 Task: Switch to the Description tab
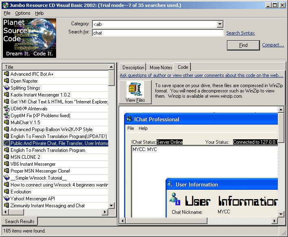(x=133, y=68)
